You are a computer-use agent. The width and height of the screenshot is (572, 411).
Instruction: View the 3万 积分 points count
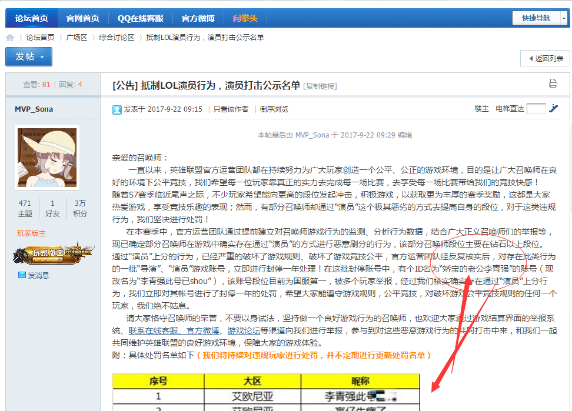80,208
